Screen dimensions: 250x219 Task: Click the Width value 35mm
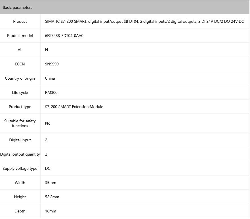pyautogui.click(x=51, y=183)
